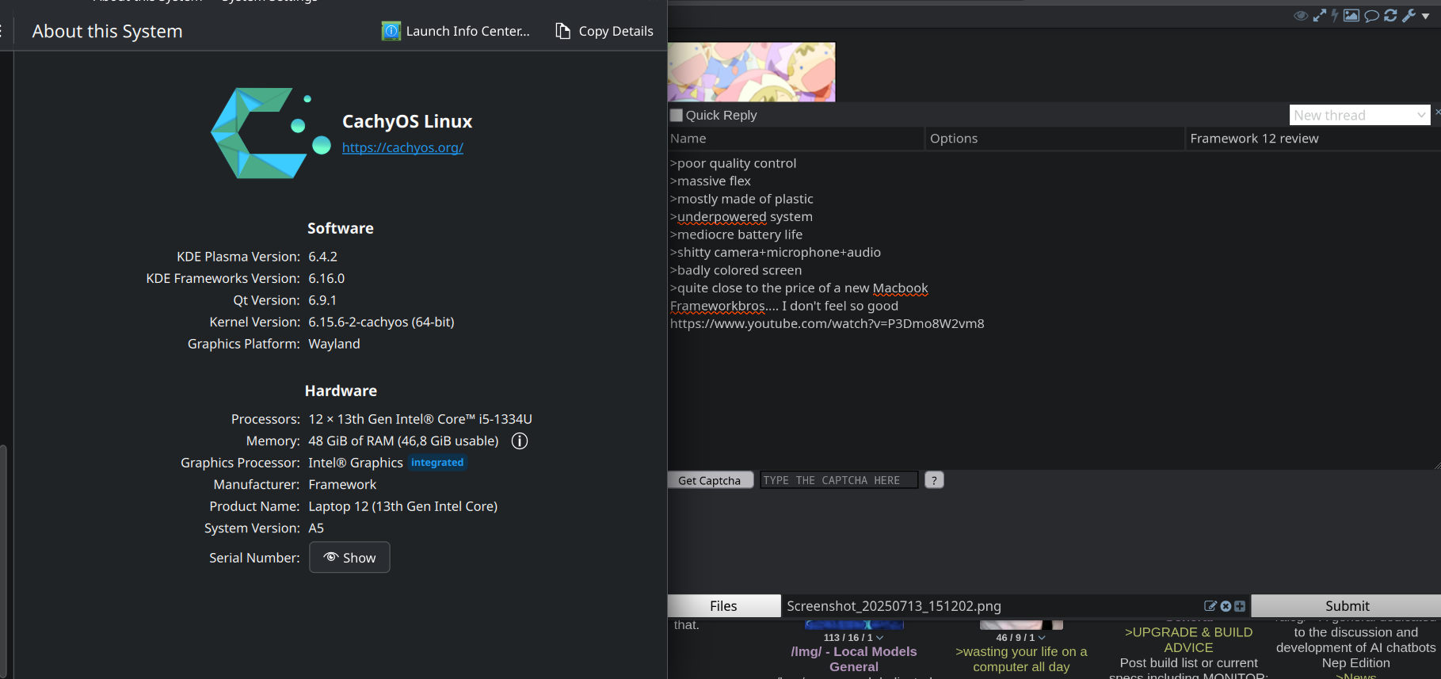This screenshot has height=679, width=1441.
Task: Click the question mark captcha help button
Action: click(934, 480)
